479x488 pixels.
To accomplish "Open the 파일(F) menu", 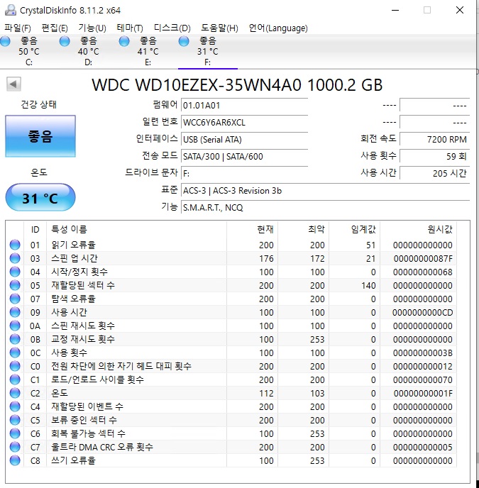I will 18,28.
